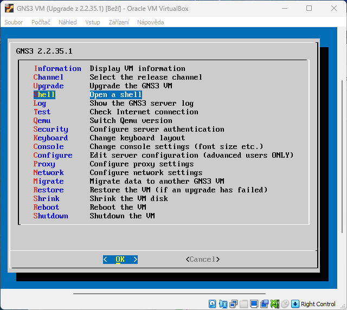
Task: Click the hard disk activity status icon
Action: point(212,304)
